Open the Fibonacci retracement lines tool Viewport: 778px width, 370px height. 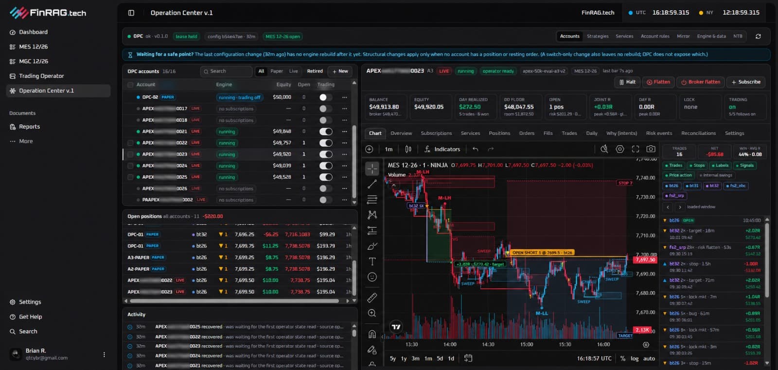pyautogui.click(x=372, y=200)
